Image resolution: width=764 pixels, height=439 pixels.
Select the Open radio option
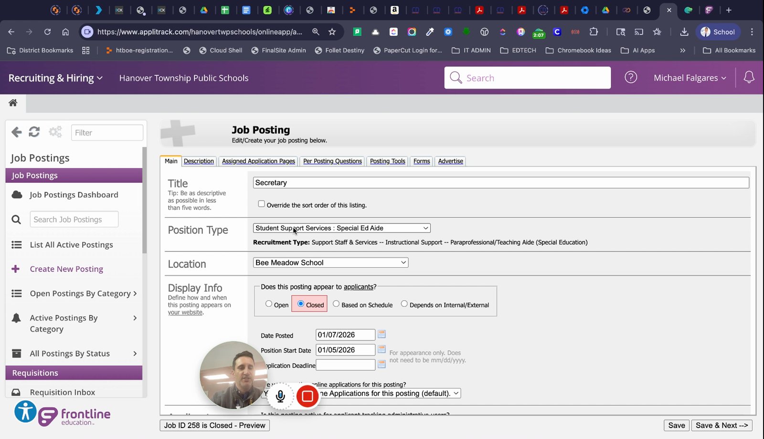click(x=269, y=303)
